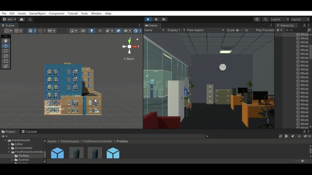Open the Free Aspect dropdown

tap(206, 30)
